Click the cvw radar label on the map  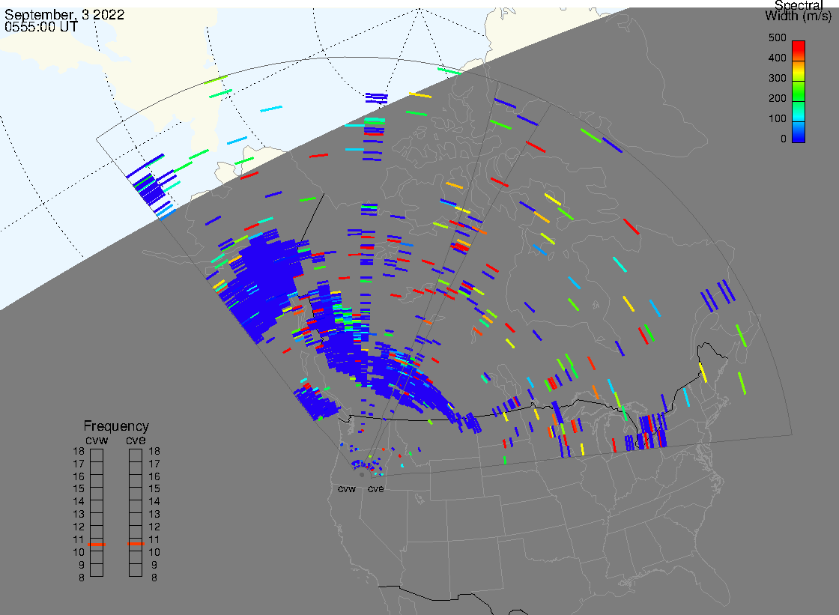(x=347, y=488)
